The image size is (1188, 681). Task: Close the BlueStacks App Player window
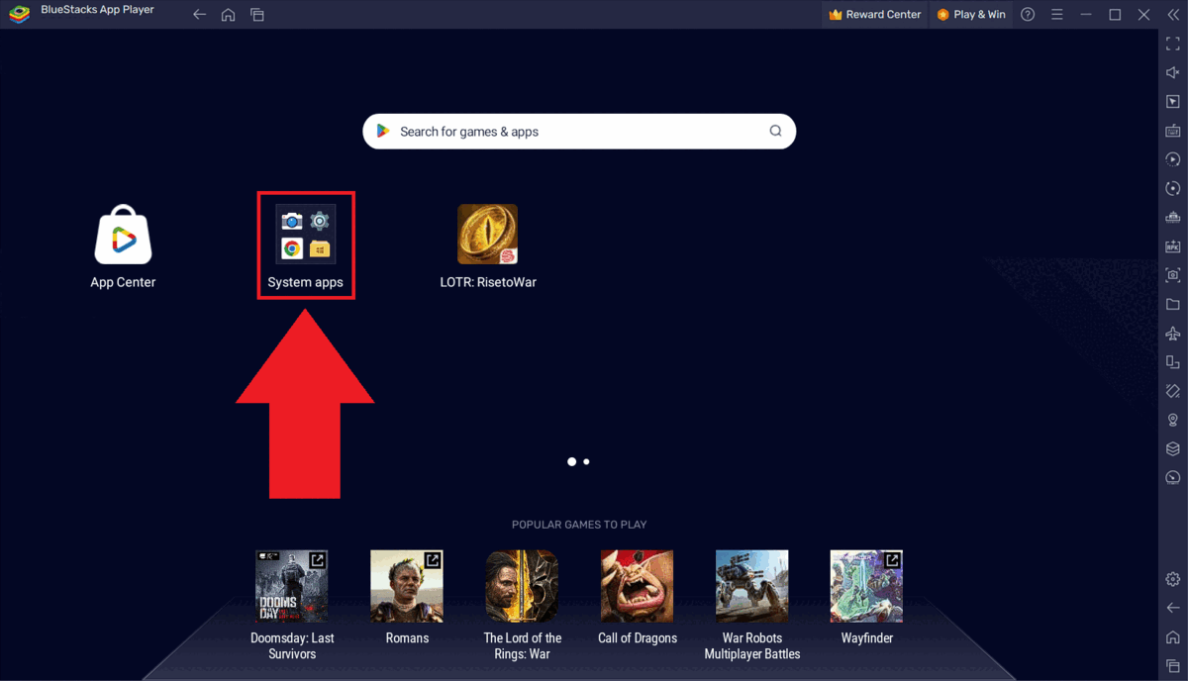point(1144,15)
